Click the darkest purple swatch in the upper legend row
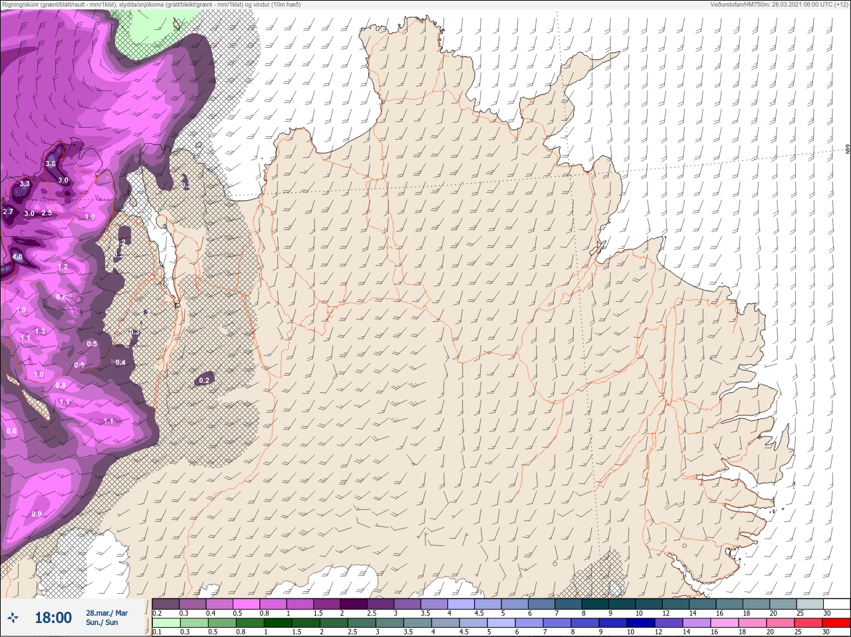This screenshot has width=851, height=637. [354, 604]
